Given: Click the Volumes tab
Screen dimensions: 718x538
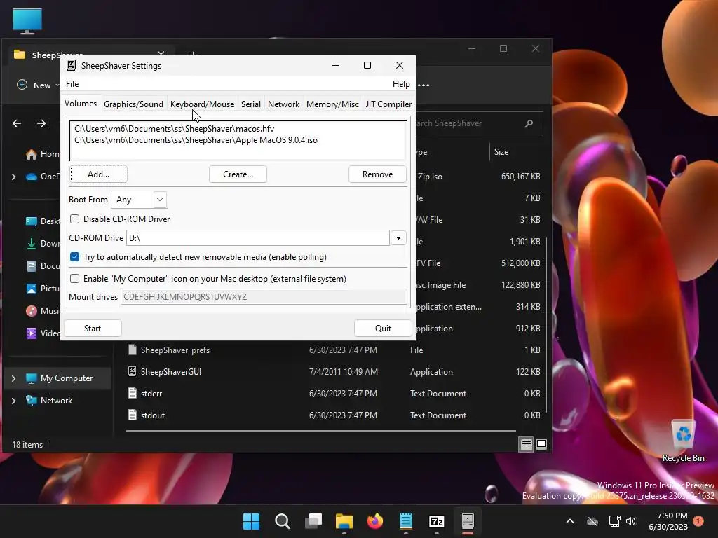Looking at the screenshot, I should [81, 104].
